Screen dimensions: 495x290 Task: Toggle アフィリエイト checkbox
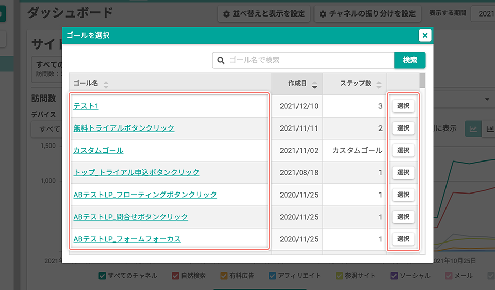coord(272,276)
